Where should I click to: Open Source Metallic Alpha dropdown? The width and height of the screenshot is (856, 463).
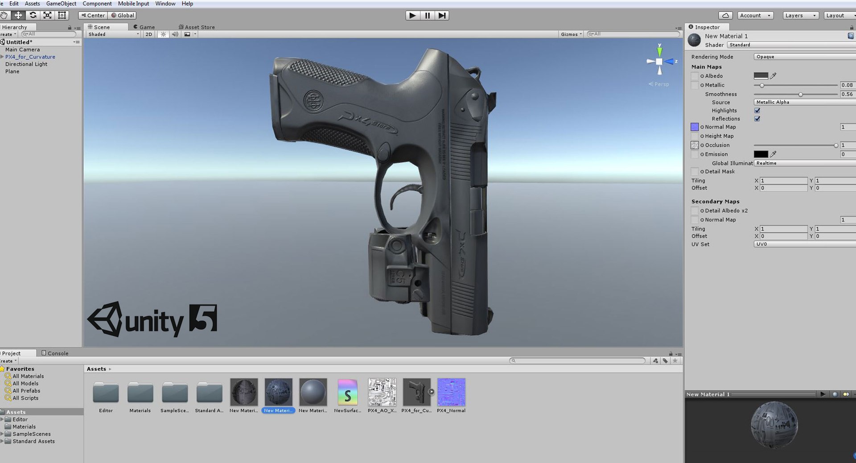(x=805, y=102)
